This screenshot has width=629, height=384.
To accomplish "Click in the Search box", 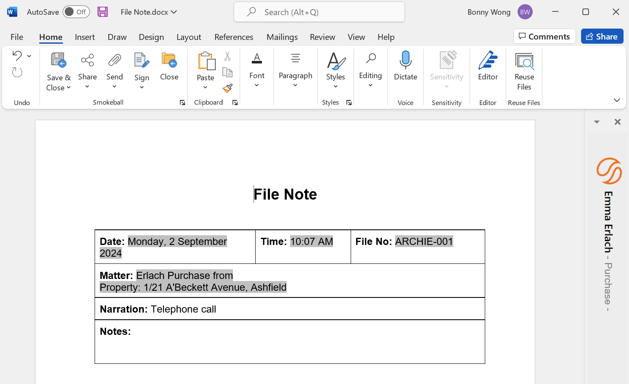I will click(320, 12).
